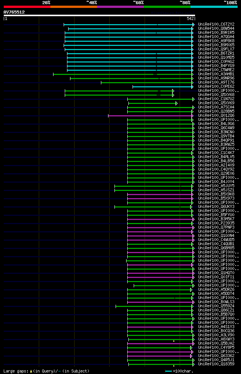This screenshot has width=241, height=374.
Task: Click the purple alignment bar of UniRef100_Q7PNP3
Action: pyautogui.click(x=161, y=227)
